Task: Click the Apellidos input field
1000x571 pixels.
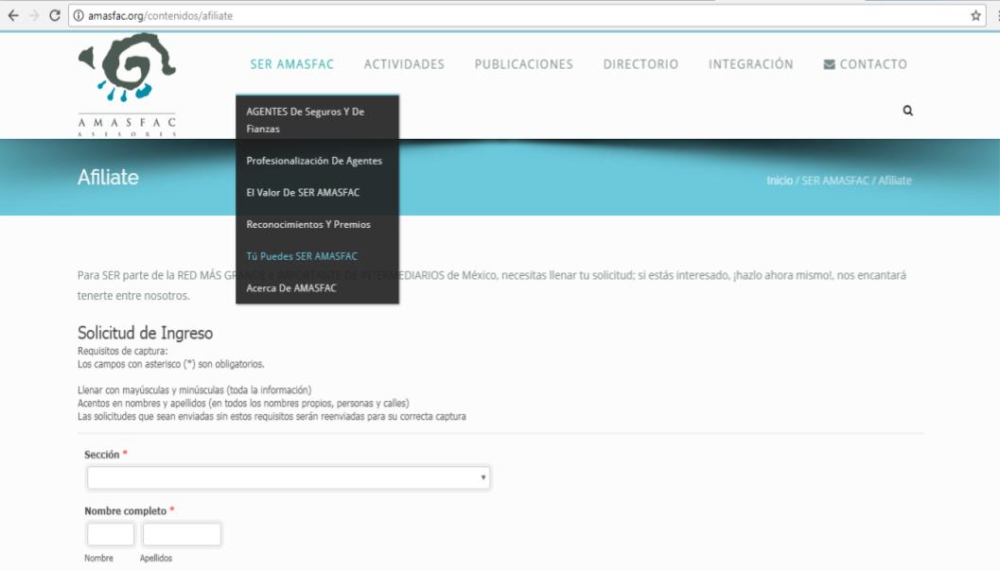Action: (x=182, y=534)
